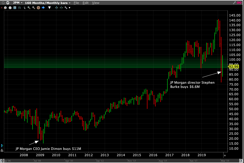Click the 100.00 price axis label

point(235,60)
